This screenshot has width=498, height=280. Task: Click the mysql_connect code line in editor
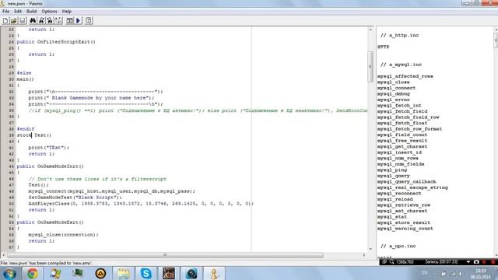point(111,191)
